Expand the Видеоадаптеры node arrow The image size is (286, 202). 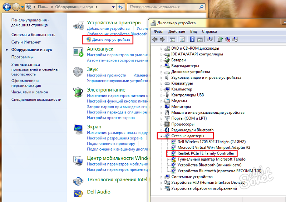[161, 66]
